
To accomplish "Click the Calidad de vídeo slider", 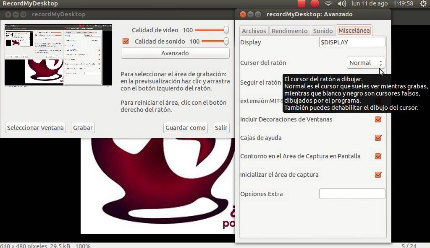I will click(212, 30).
